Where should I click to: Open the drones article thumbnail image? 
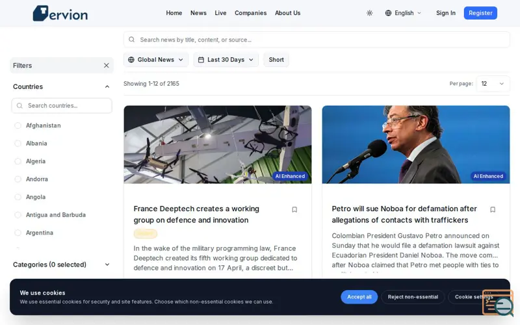218,144
